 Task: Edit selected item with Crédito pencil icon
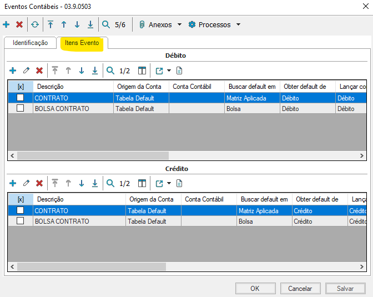(26, 183)
